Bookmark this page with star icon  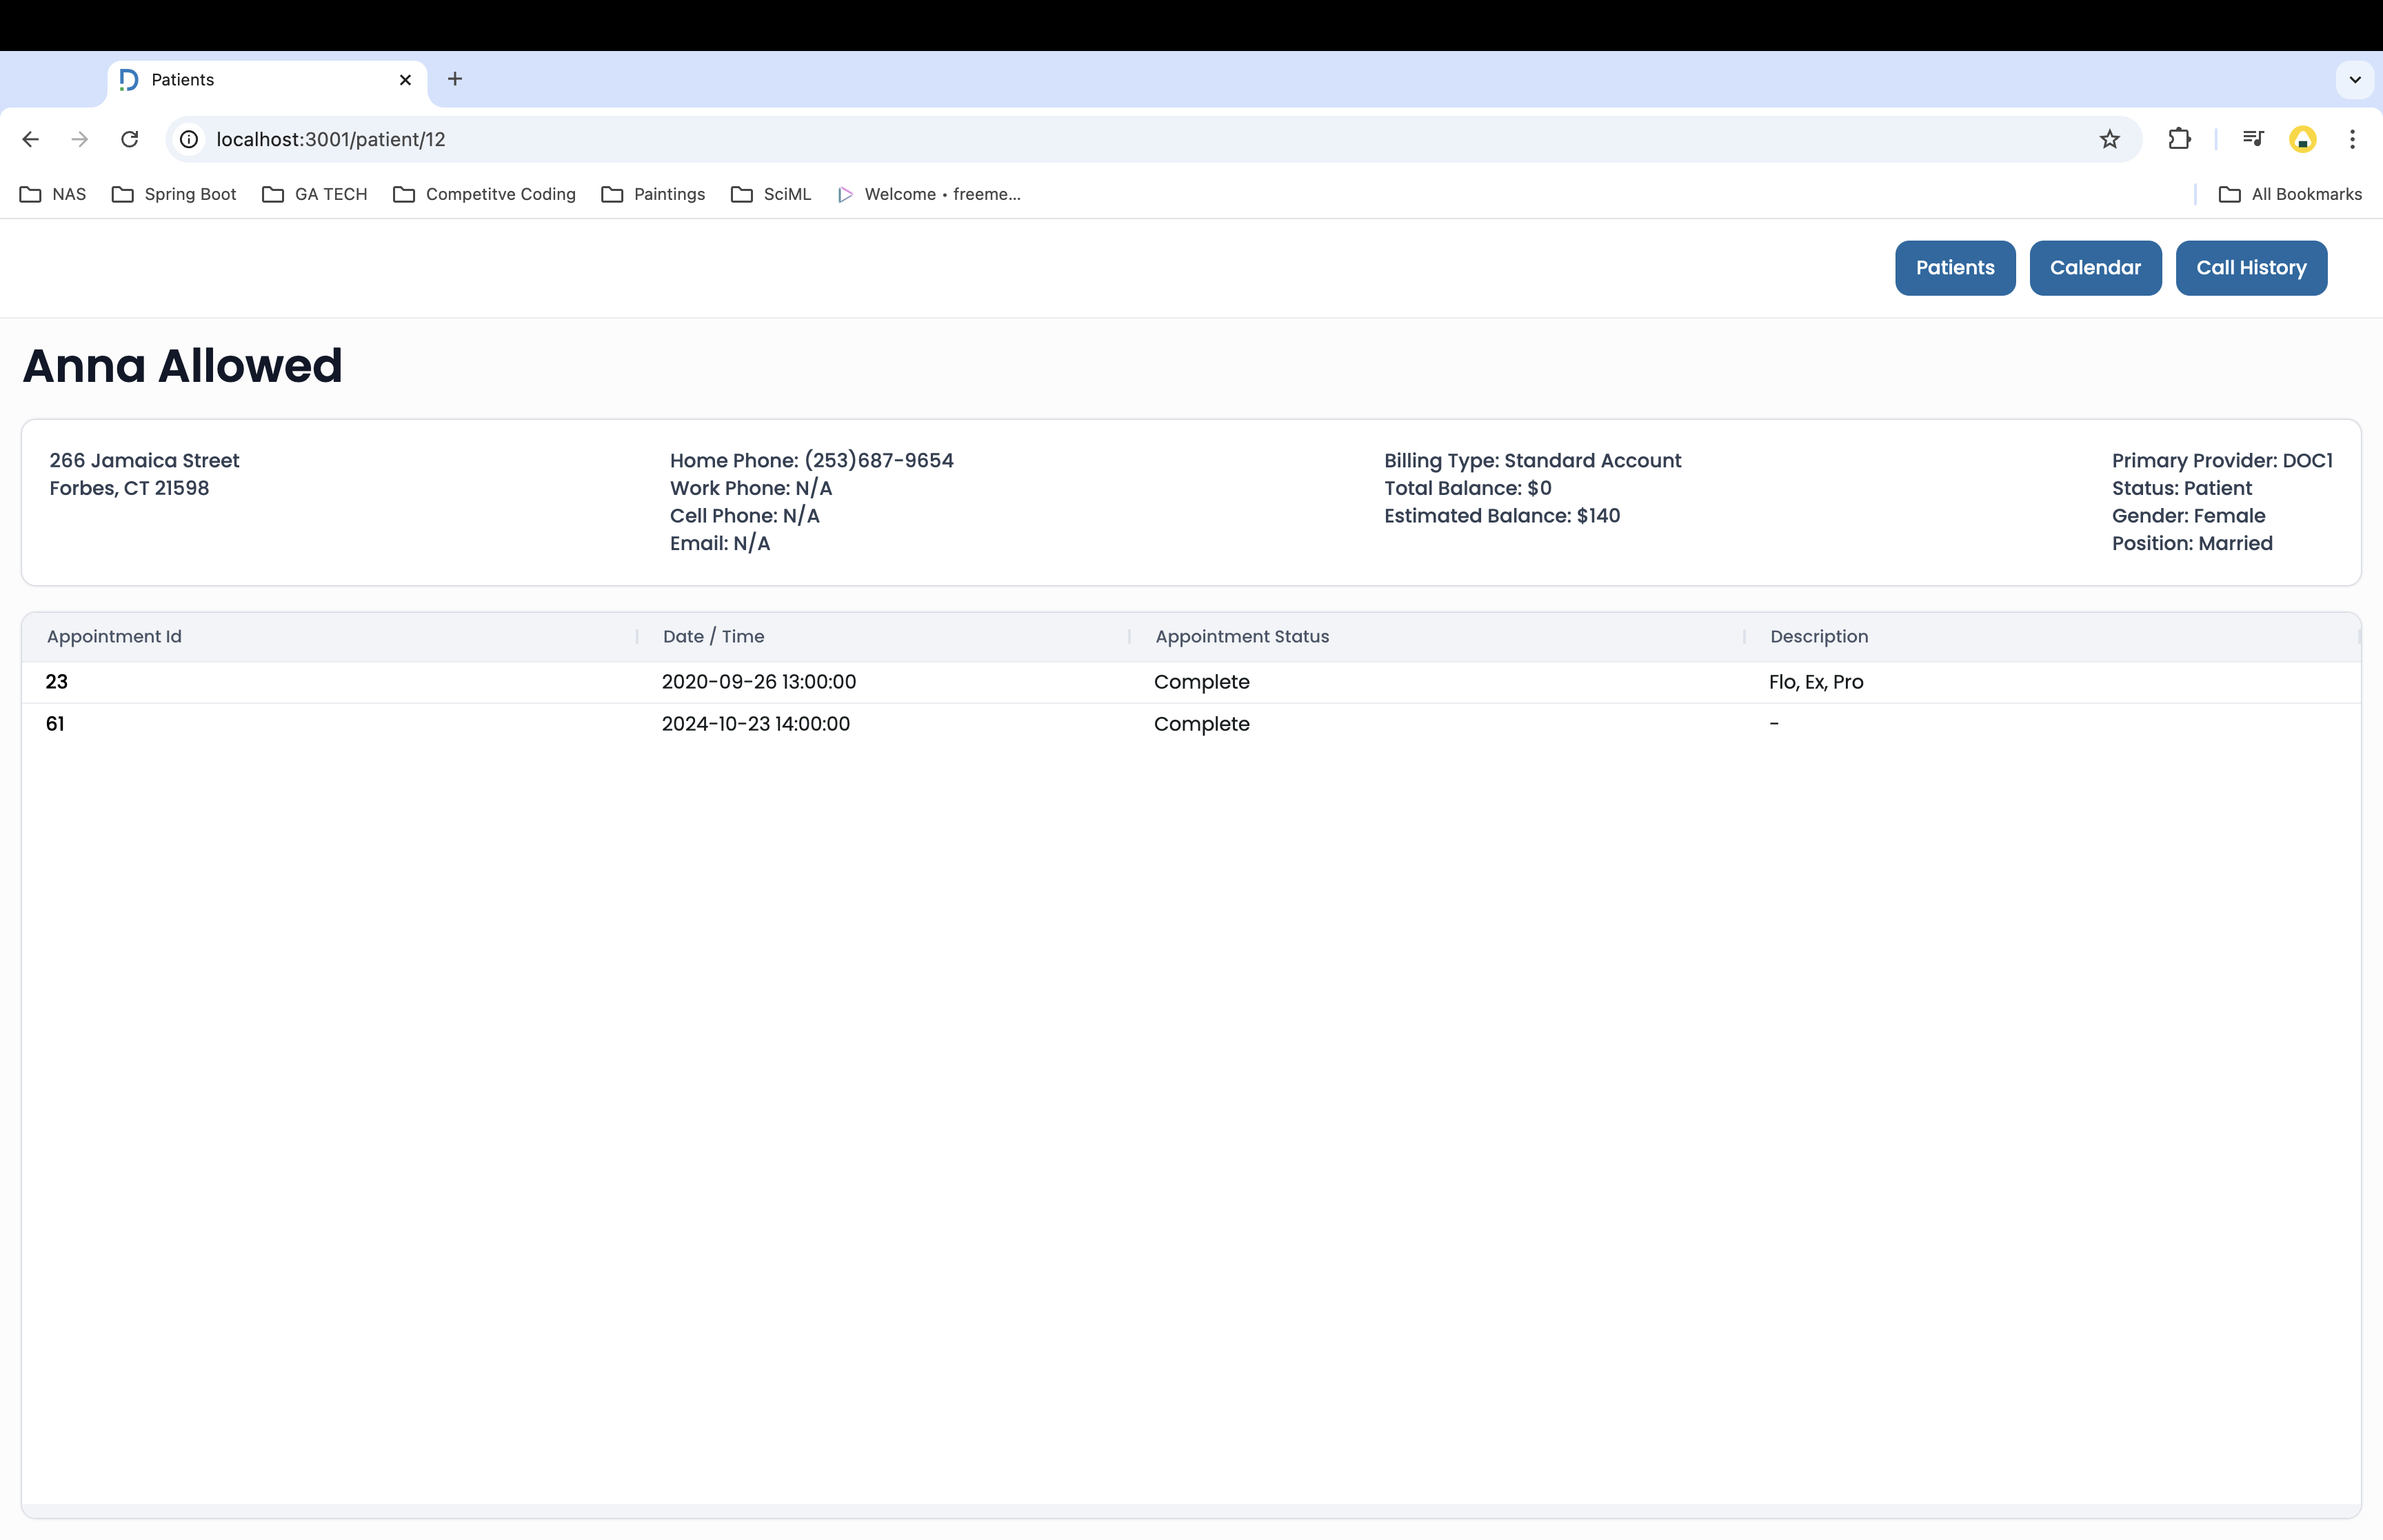click(2109, 139)
